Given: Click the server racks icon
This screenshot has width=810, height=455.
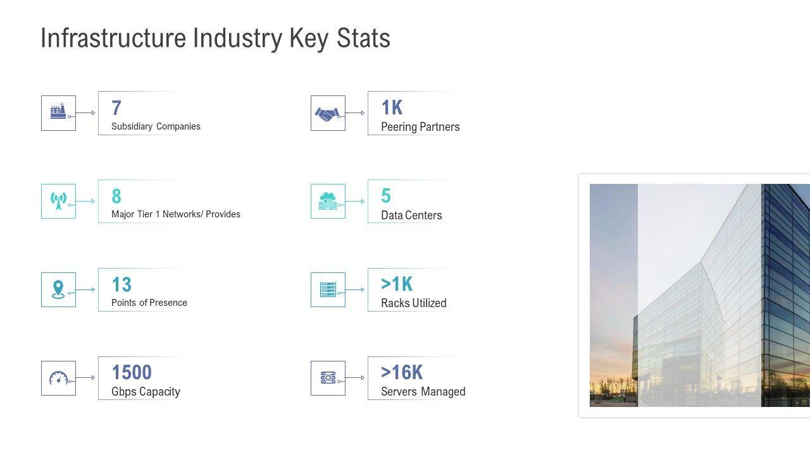Looking at the screenshot, I should coord(327,289).
